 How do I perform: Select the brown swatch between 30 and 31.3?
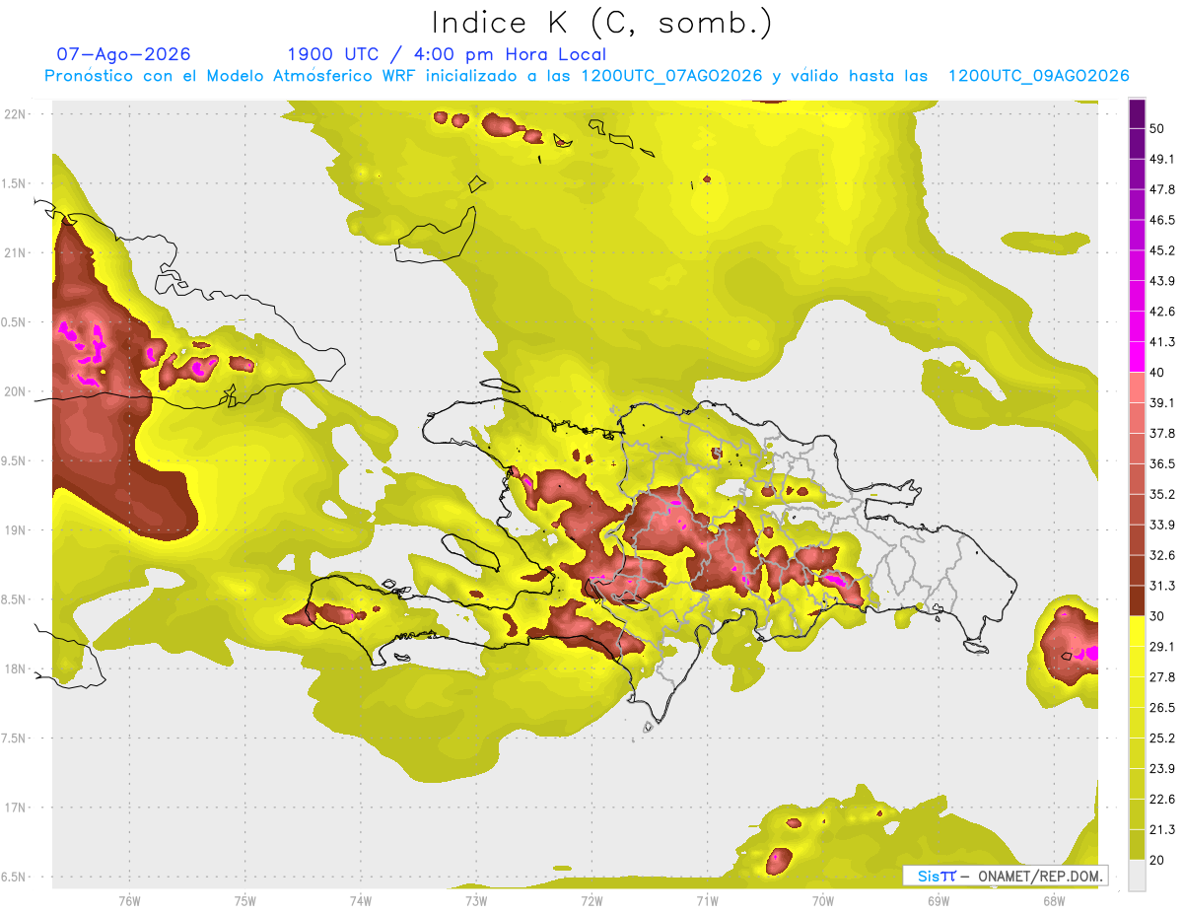(1137, 600)
